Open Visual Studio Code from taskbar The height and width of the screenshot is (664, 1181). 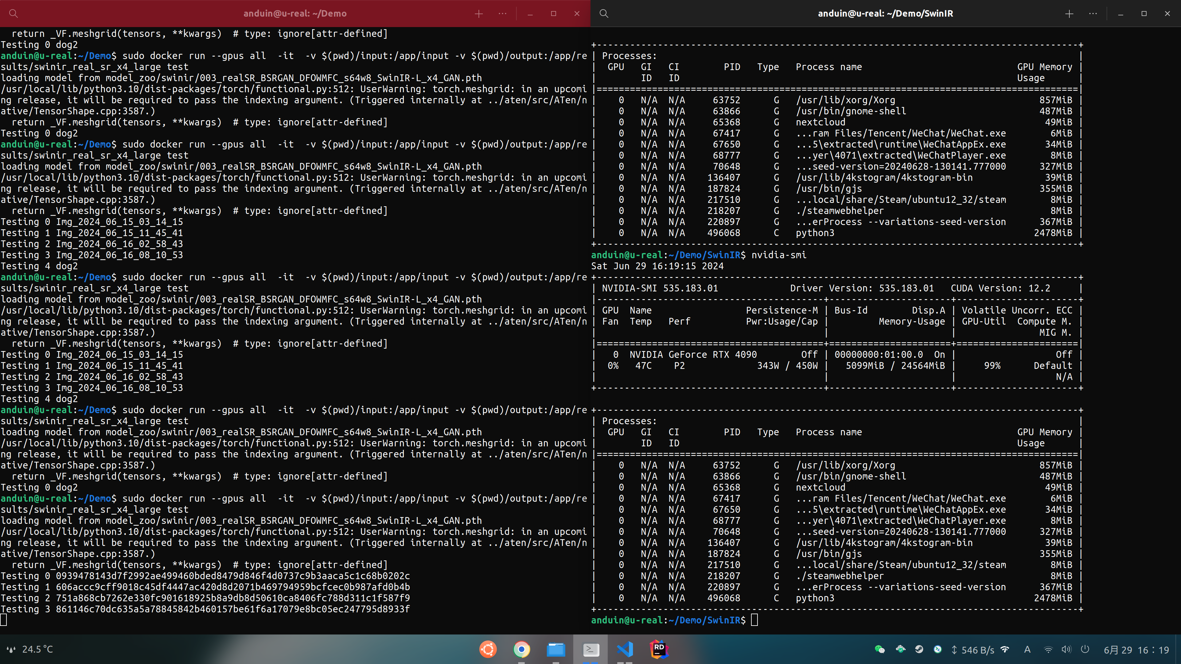tap(625, 649)
